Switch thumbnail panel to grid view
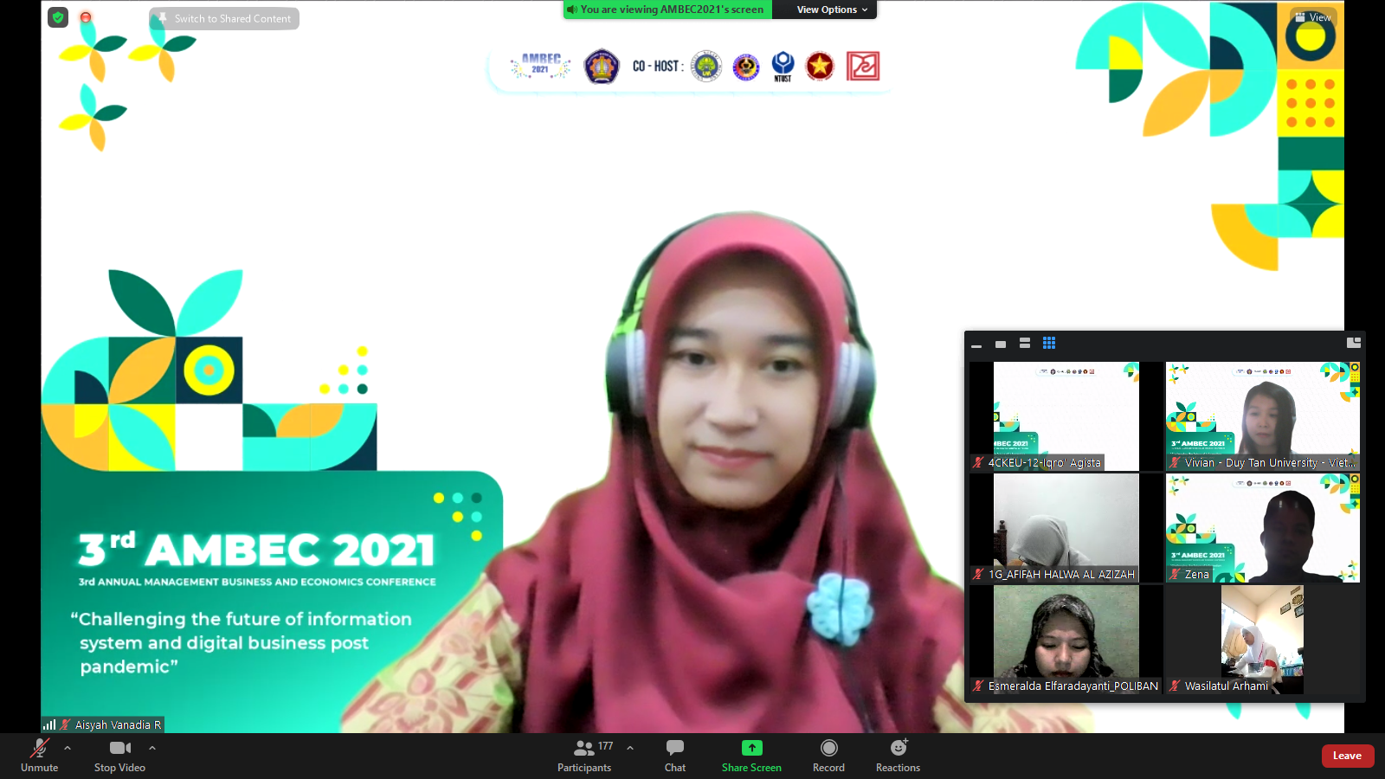The width and height of the screenshot is (1385, 779). [1049, 344]
